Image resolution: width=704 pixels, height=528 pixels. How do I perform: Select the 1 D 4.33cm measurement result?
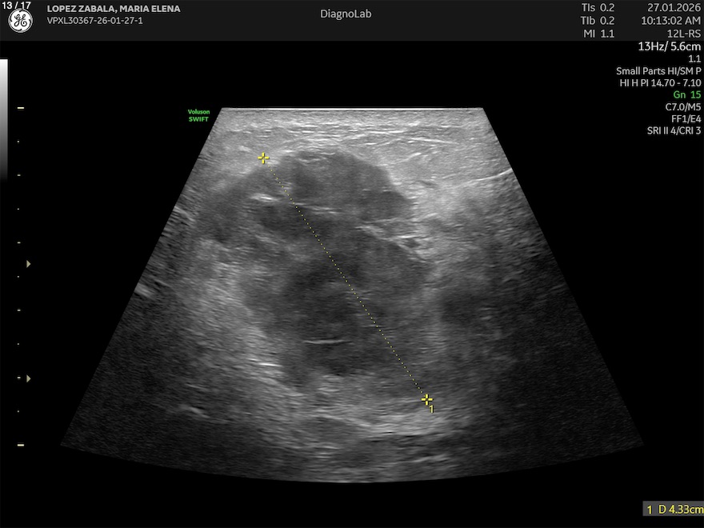[x=674, y=509]
